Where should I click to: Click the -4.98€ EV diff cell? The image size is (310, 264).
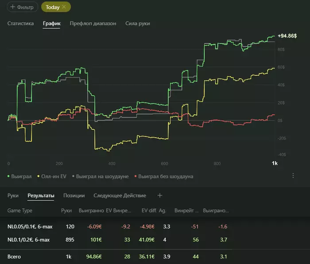coord(147,226)
